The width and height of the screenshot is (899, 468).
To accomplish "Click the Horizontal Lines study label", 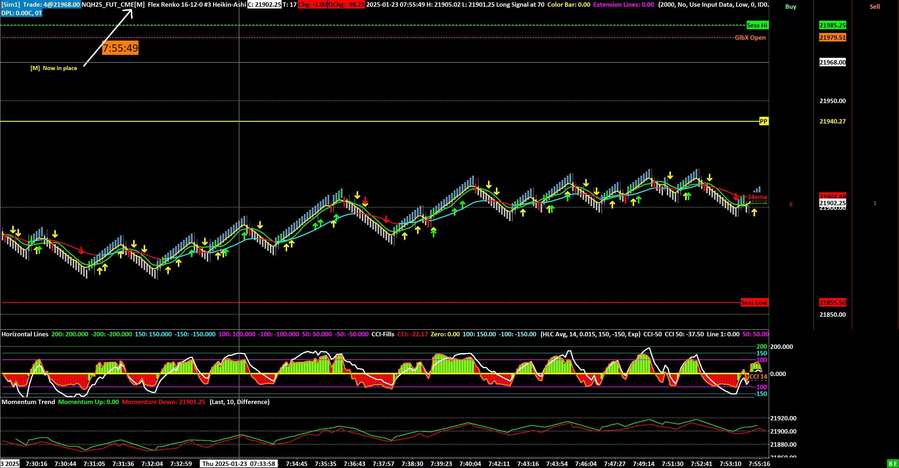I will tap(25, 334).
